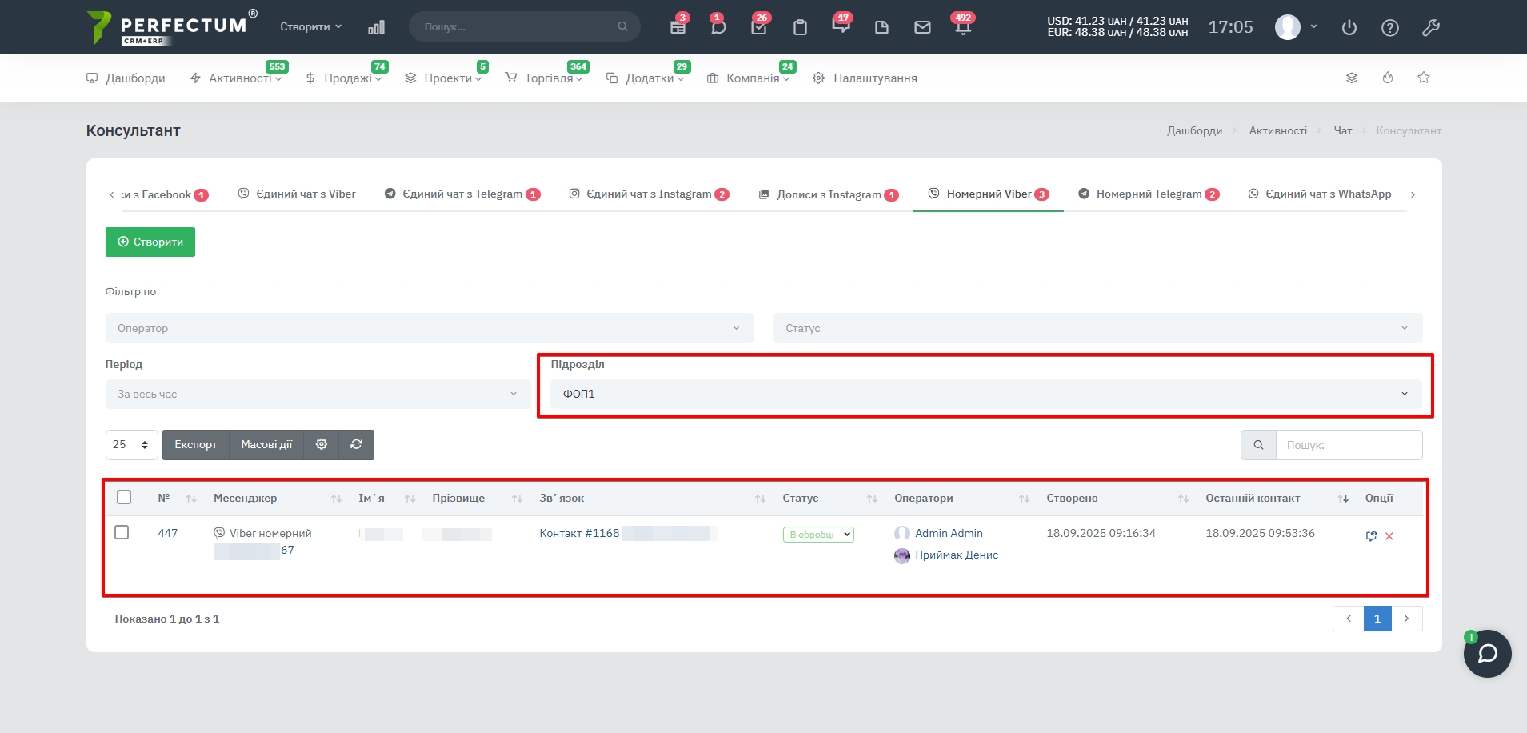Open floating chat bubble widget
Image resolution: width=1527 pixels, height=733 pixels.
pos(1487,654)
